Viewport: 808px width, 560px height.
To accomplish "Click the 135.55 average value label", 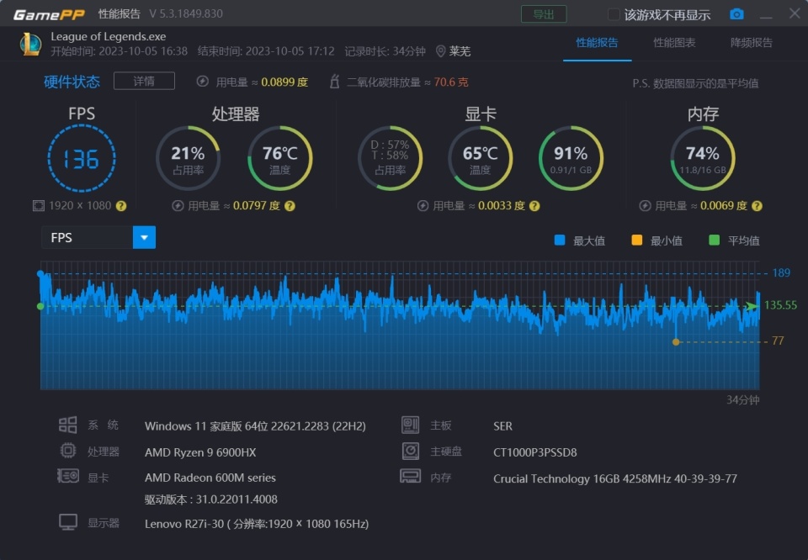I will pos(781,305).
